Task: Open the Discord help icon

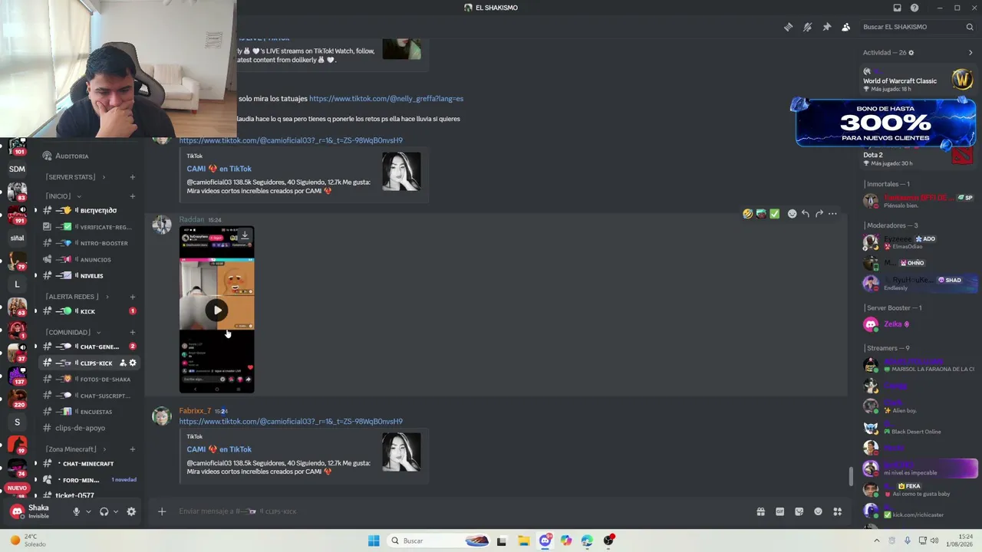Action: tap(914, 8)
